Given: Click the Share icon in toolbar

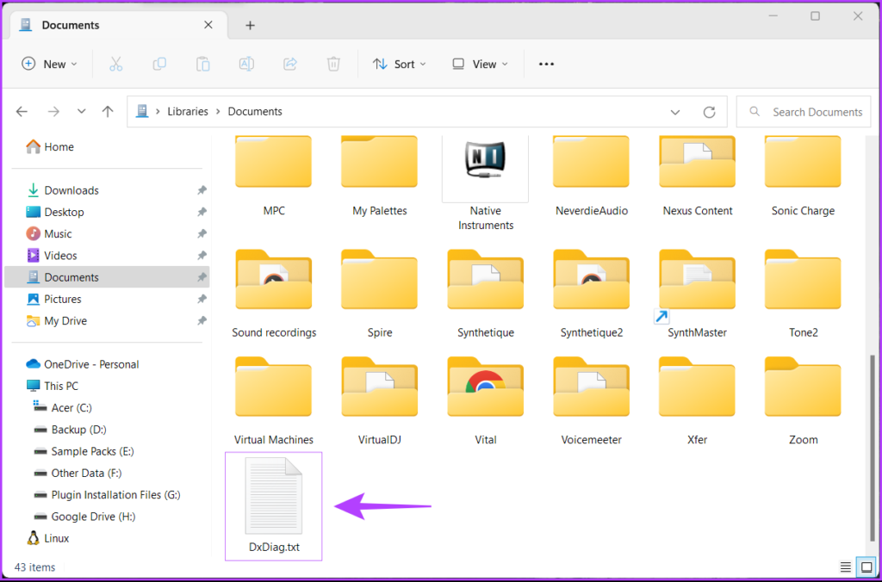Looking at the screenshot, I should [x=290, y=64].
